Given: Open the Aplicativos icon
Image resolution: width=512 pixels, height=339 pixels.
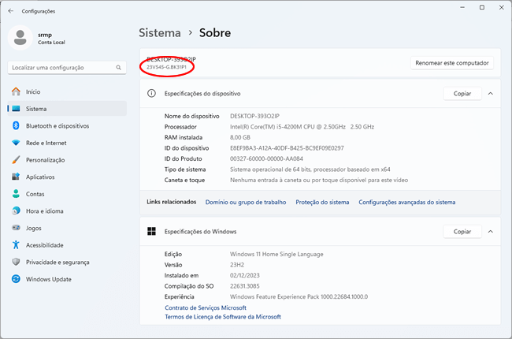Looking at the screenshot, I should pyautogui.click(x=16, y=177).
